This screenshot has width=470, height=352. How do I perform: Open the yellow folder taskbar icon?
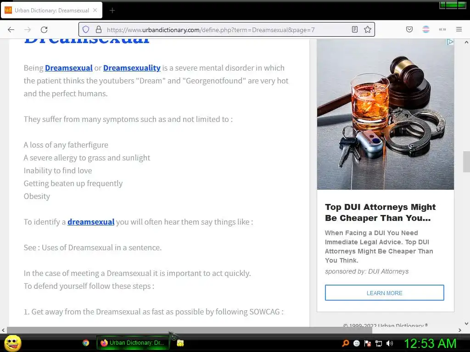click(180, 343)
